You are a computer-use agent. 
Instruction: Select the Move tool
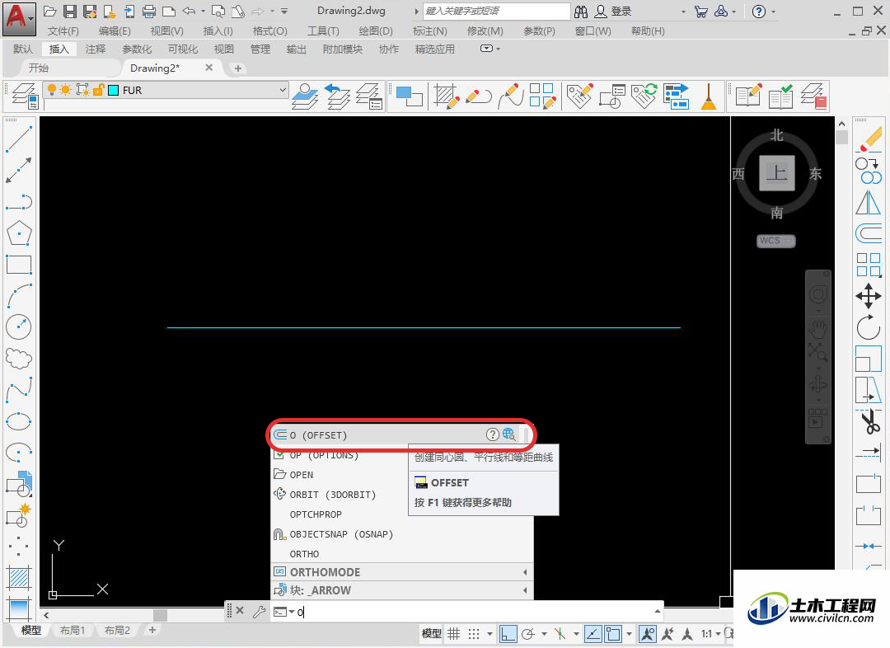tap(869, 296)
